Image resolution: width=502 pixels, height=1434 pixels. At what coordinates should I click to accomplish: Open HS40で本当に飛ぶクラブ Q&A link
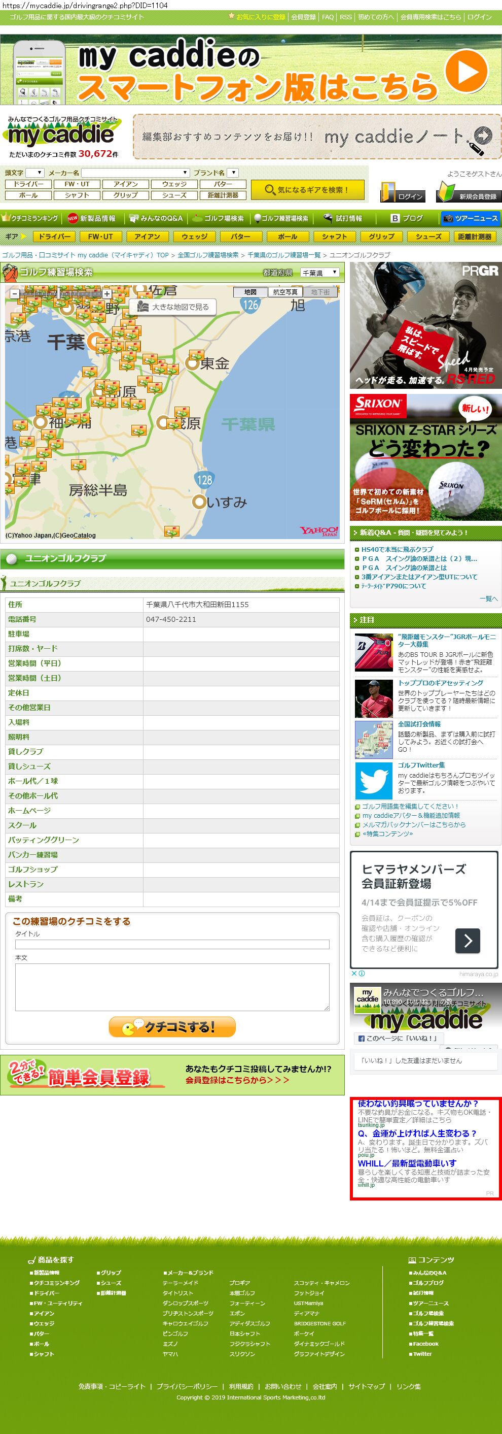pyautogui.click(x=397, y=549)
